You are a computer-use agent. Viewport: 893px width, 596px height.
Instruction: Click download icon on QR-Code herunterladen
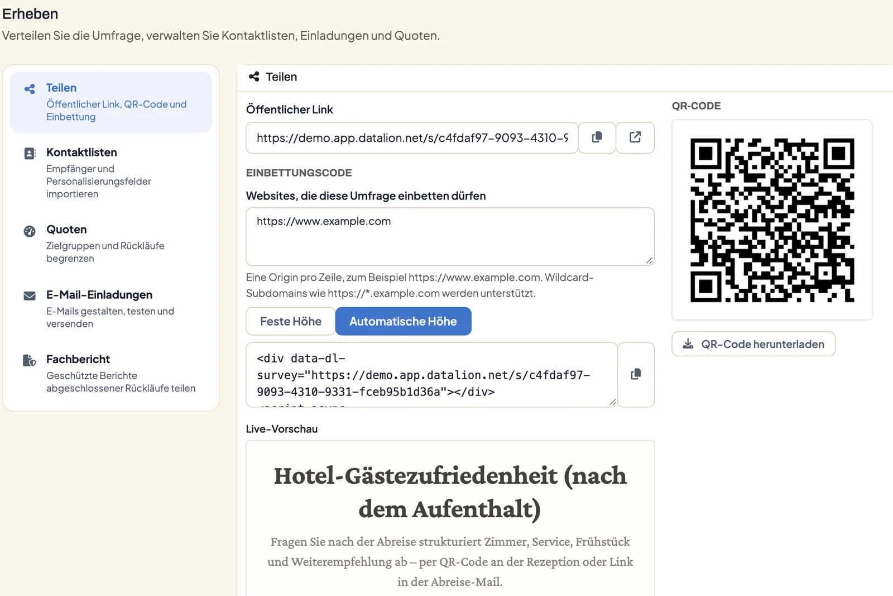[x=688, y=344]
